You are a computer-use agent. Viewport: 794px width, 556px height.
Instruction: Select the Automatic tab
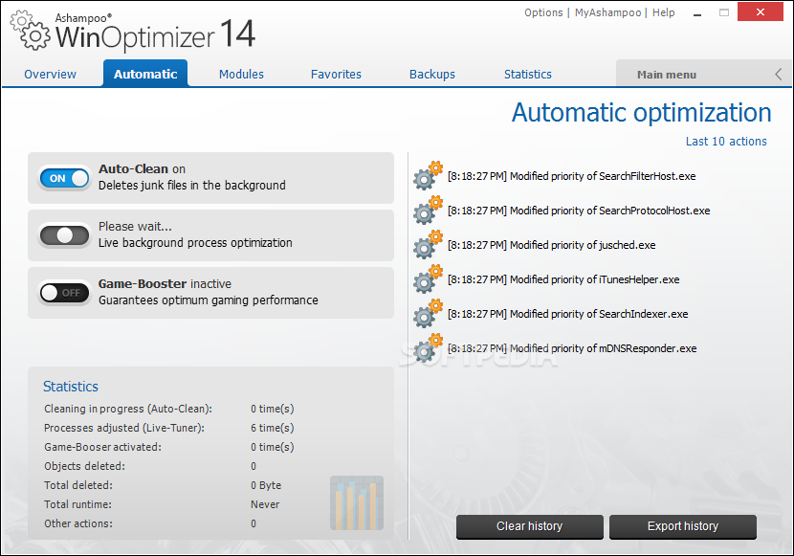coord(145,74)
